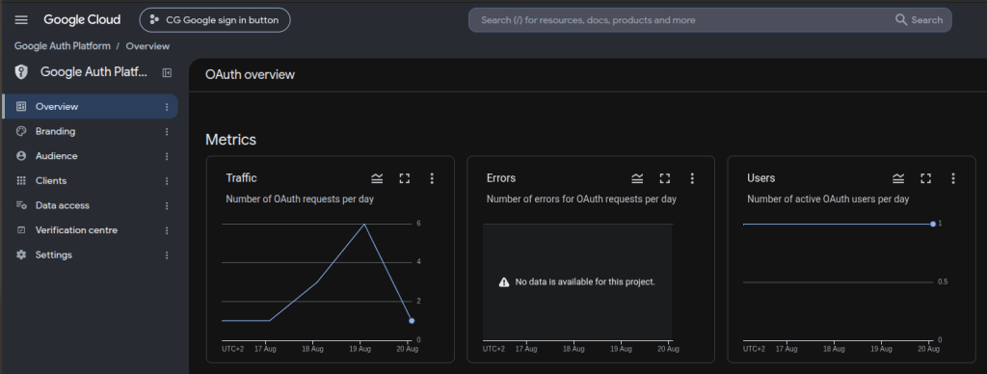Click the Traffic card title

click(x=241, y=178)
